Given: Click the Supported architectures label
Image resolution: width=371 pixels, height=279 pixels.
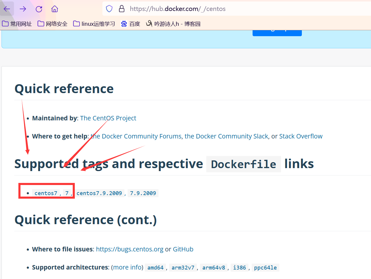Looking at the screenshot, I should click(x=70, y=267).
